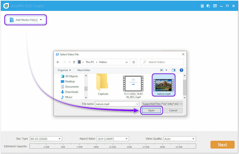Select 3D Objects in navigation tree

69,76
